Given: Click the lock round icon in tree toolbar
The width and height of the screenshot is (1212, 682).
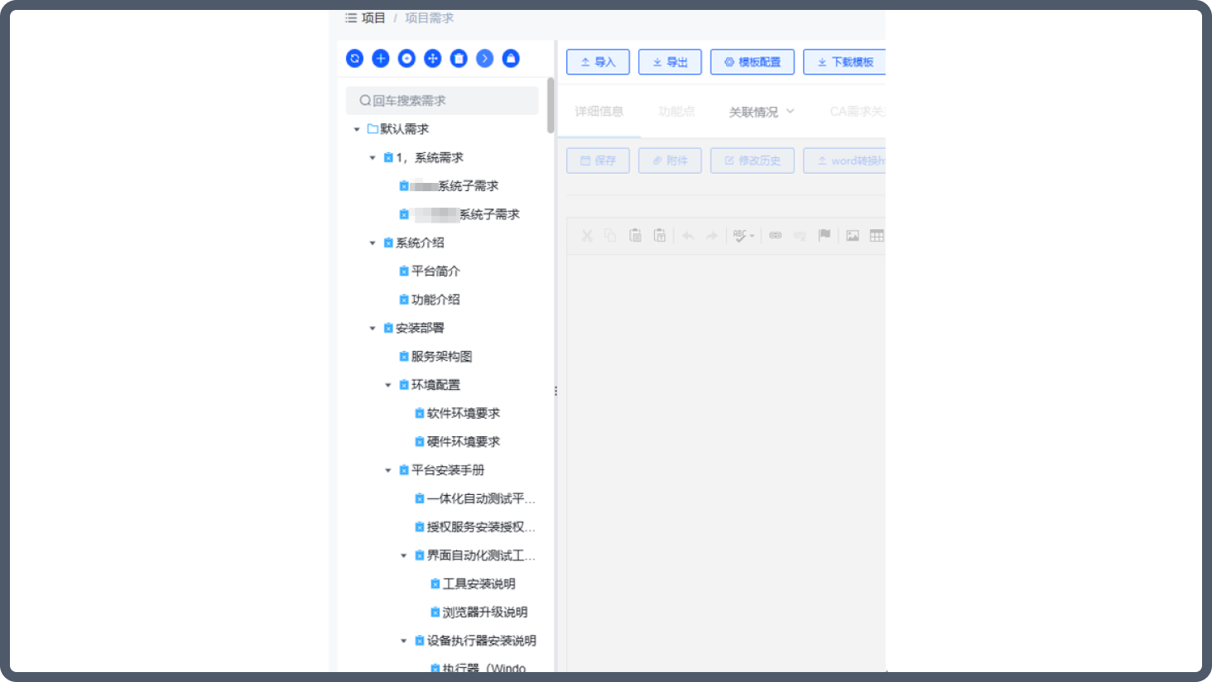Looking at the screenshot, I should [511, 58].
